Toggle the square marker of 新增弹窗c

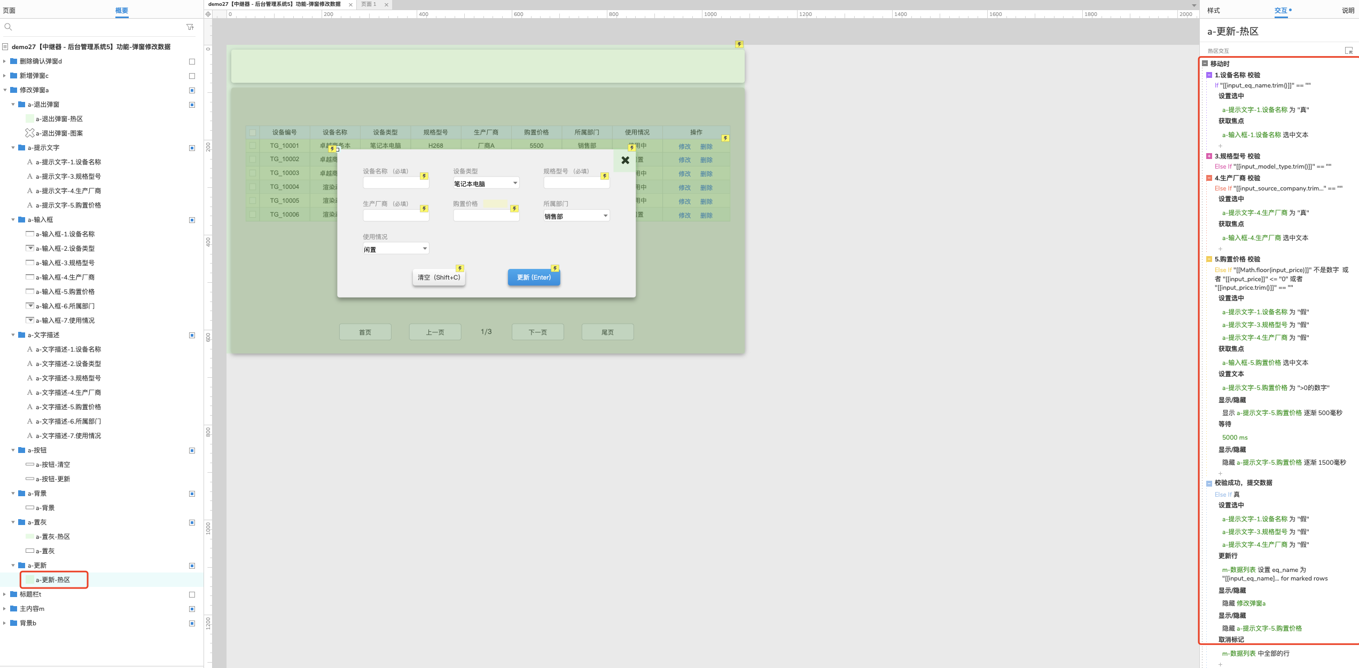pos(192,76)
